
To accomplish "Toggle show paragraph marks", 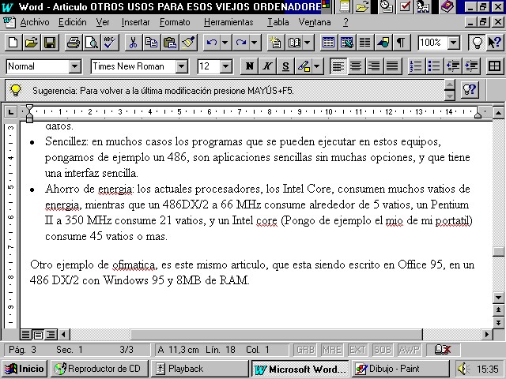I will 401,43.
